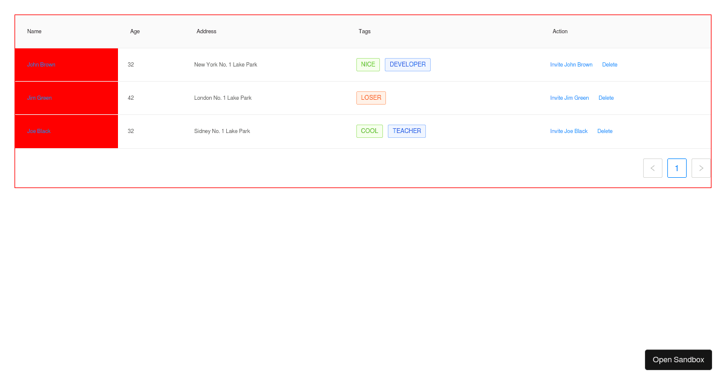Click the TEACHER tag
Image resolution: width=726 pixels, height=381 pixels.
tap(407, 131)
